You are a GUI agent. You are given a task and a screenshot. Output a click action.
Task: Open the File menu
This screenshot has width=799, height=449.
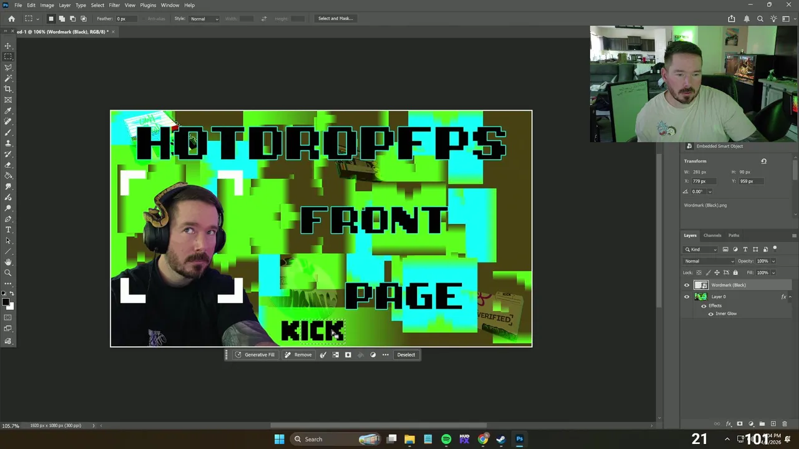18,5
